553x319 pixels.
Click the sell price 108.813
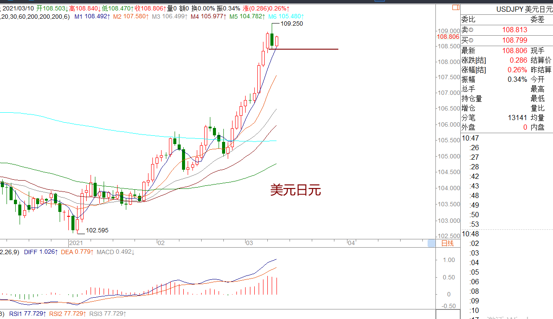tap(515, 30)
